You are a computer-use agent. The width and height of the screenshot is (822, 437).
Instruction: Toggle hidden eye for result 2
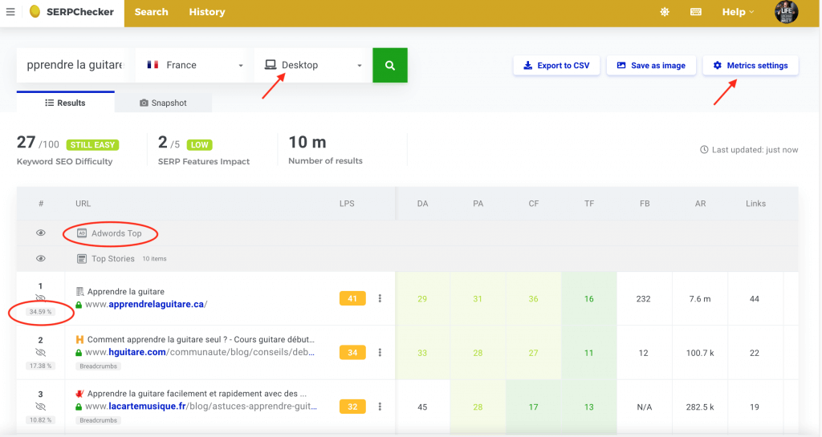40,352
